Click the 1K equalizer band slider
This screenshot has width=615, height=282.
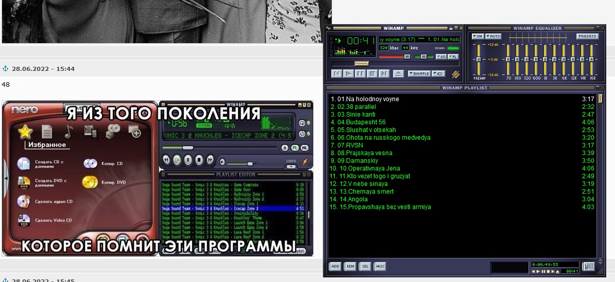coord(545,60)
